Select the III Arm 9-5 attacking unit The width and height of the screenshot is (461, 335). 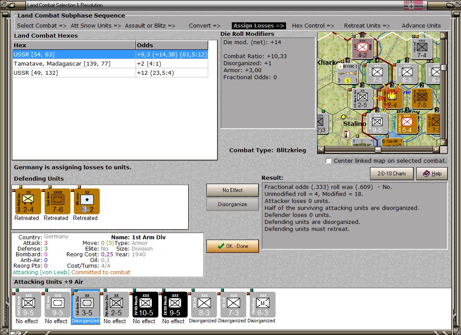tap(58, 305)
